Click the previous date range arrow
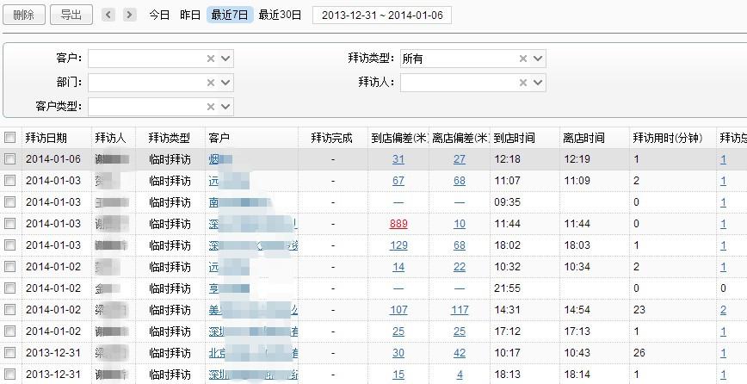The image size is (747, 384). pos(108,15)
